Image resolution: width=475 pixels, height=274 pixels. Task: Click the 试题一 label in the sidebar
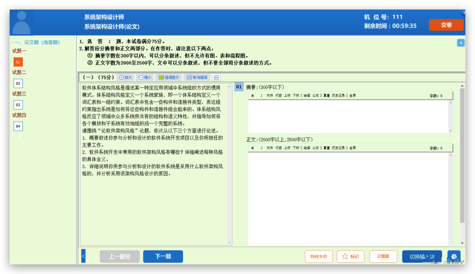click(x=19, y=51)
